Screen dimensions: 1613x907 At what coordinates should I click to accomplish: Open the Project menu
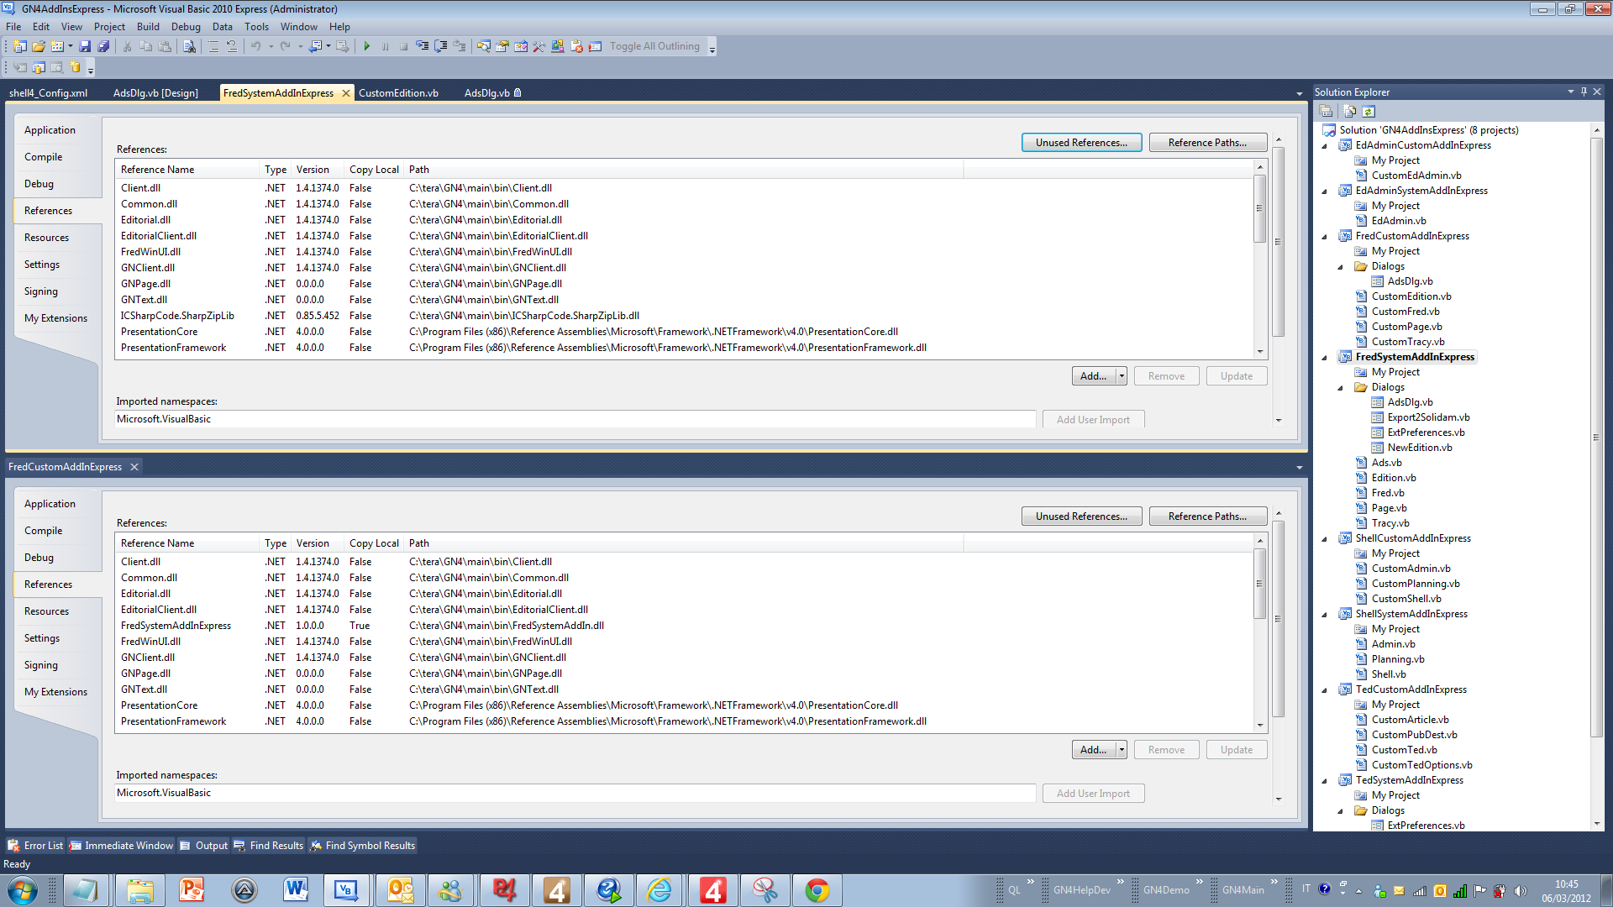coord(109,27)
